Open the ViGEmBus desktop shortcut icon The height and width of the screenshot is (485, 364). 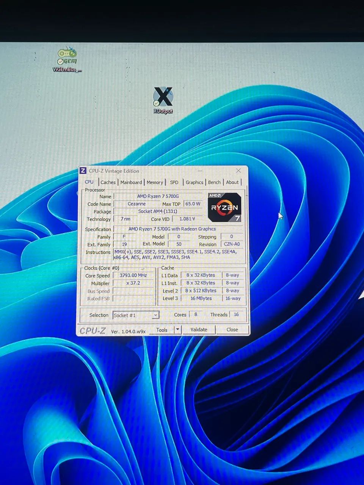[x=67, y=59]
